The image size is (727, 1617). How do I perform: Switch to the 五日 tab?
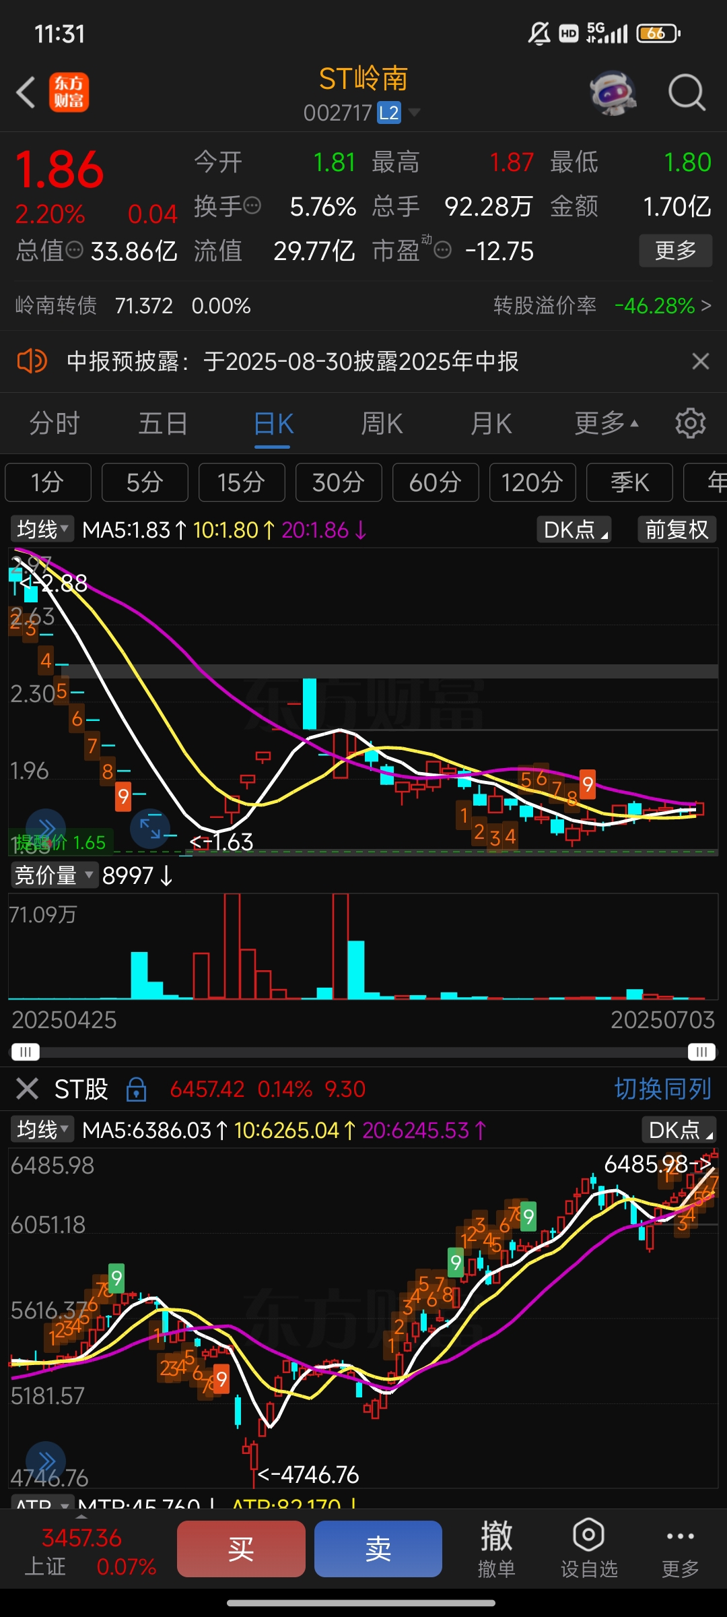(163, 424)
